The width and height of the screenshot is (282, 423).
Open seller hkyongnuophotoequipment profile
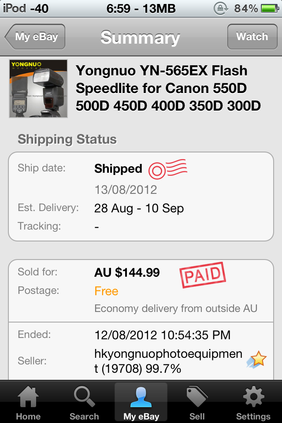click(x=168, y=360)
